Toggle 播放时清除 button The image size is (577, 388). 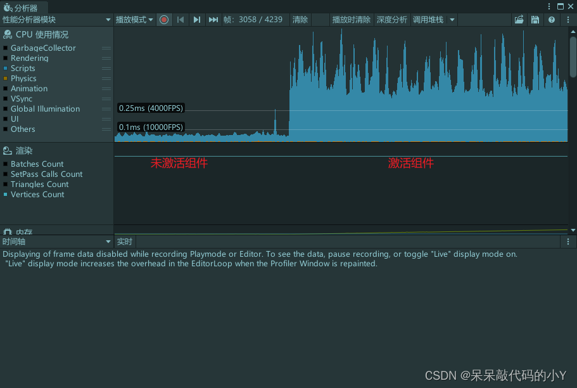point(351,20)
